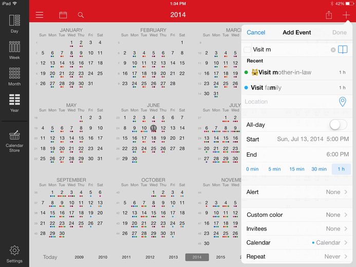The width and height of the screenshot is (356, 267).
Task: Open the Calendar Store
Action: click(14, 141)
